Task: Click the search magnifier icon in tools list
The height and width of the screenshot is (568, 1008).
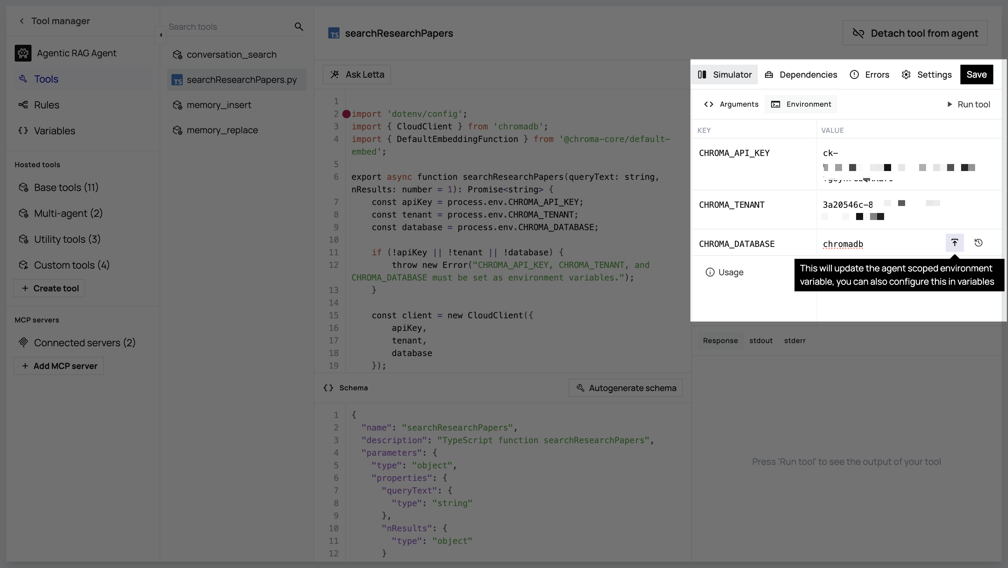Action: tap(299, 27)
